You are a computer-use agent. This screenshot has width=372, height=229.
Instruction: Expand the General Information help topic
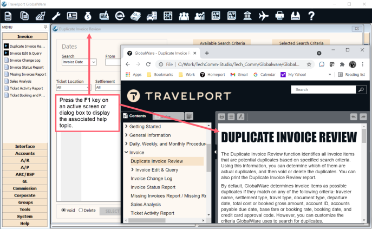point(127,135)
